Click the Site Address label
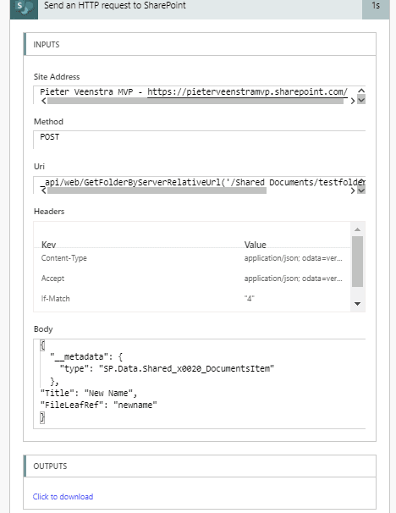 tap(57, 76)
